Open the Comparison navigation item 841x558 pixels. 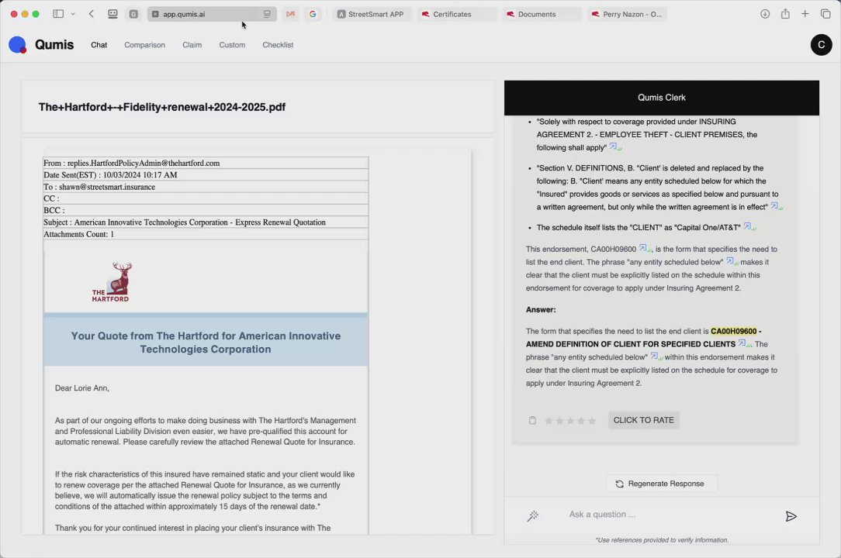[x=145, y=45]
